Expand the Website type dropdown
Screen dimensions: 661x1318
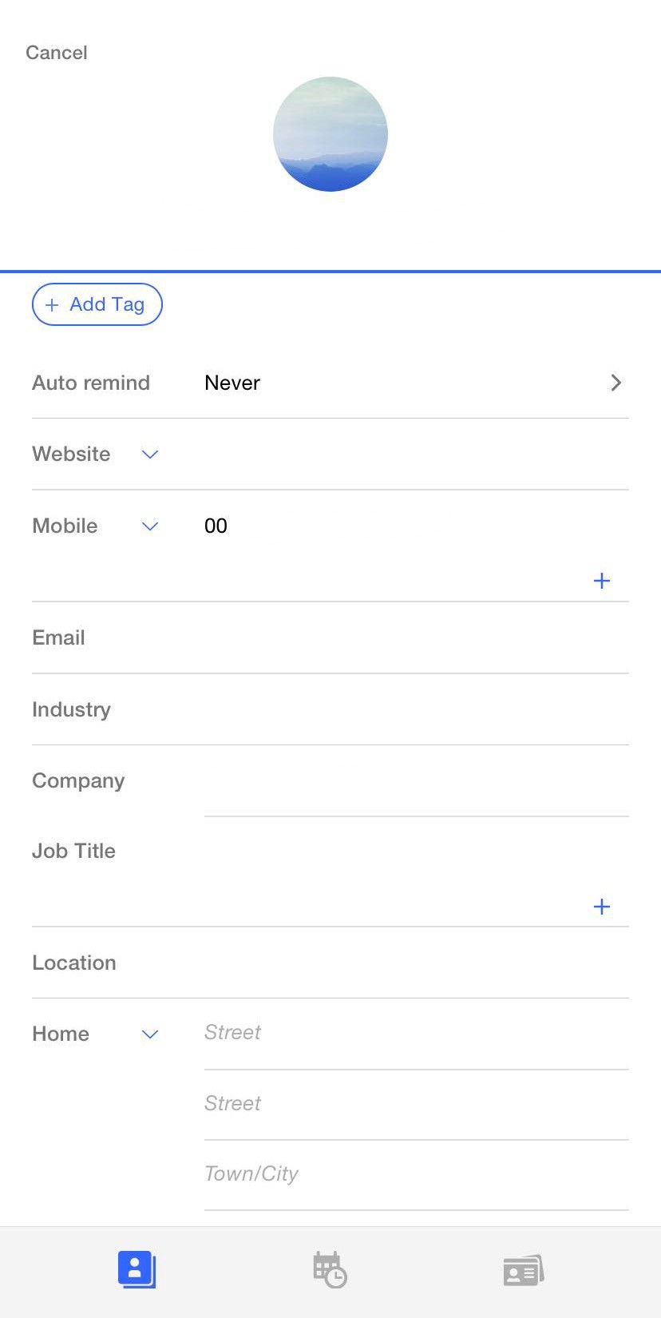pyautogui.click(x=149, y=455)
